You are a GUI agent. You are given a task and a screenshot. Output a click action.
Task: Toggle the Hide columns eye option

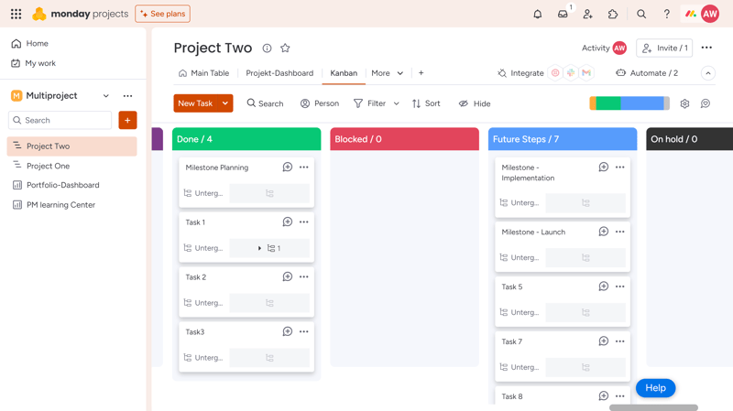coord(475,103)
